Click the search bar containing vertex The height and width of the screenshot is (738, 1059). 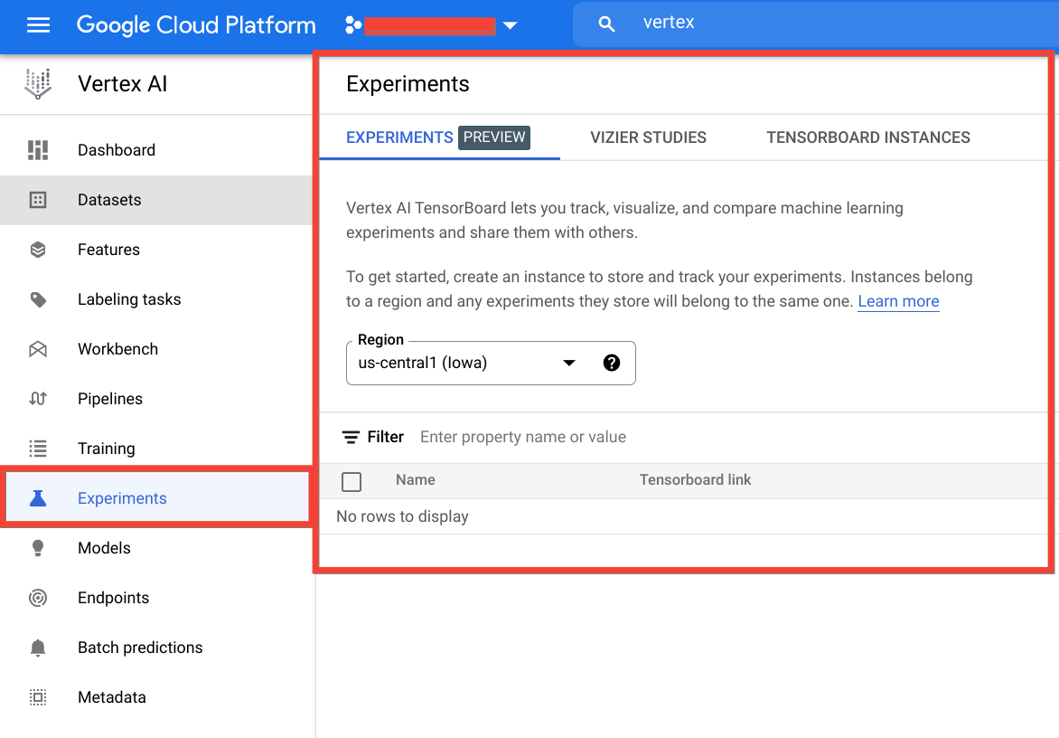(813, 24)
